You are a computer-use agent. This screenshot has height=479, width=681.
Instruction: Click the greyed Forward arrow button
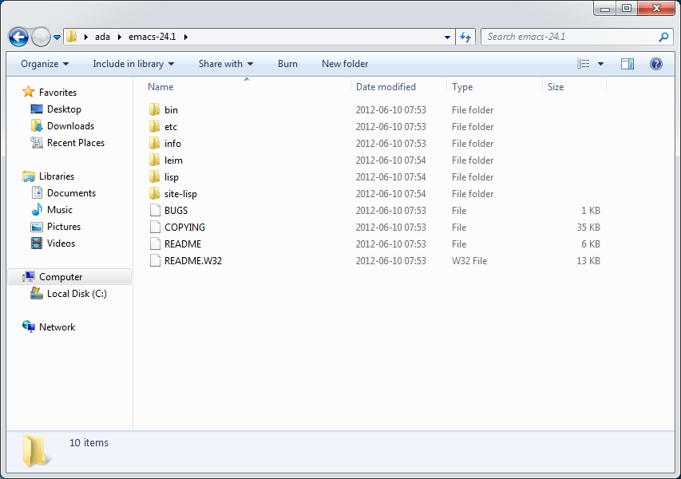click(x=42, y=37)
